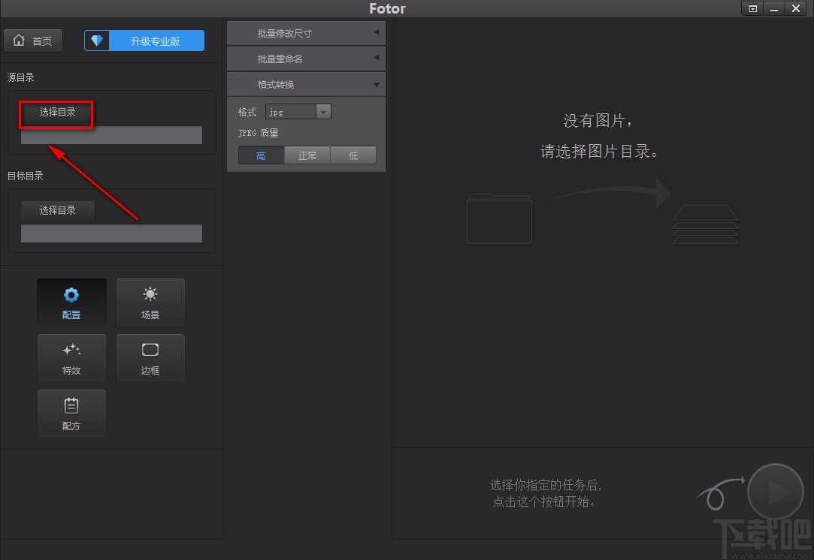Open the jpg format dropdown
The image size is (814, 560).
point(323,111)
